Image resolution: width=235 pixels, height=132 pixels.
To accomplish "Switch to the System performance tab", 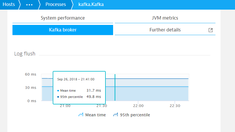I will click(63, 18).
